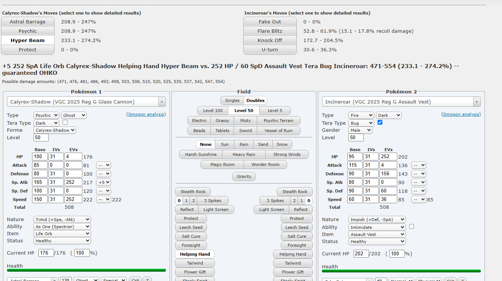Select Knock Off move result

[270, 41]
